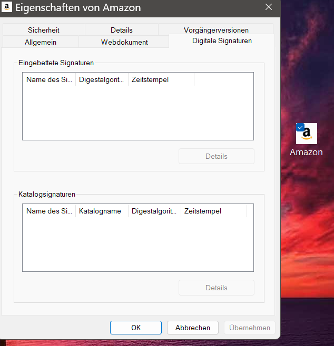334x346 pixels.
Task: Click the Abbrechen button
Action: coord(193,328)
